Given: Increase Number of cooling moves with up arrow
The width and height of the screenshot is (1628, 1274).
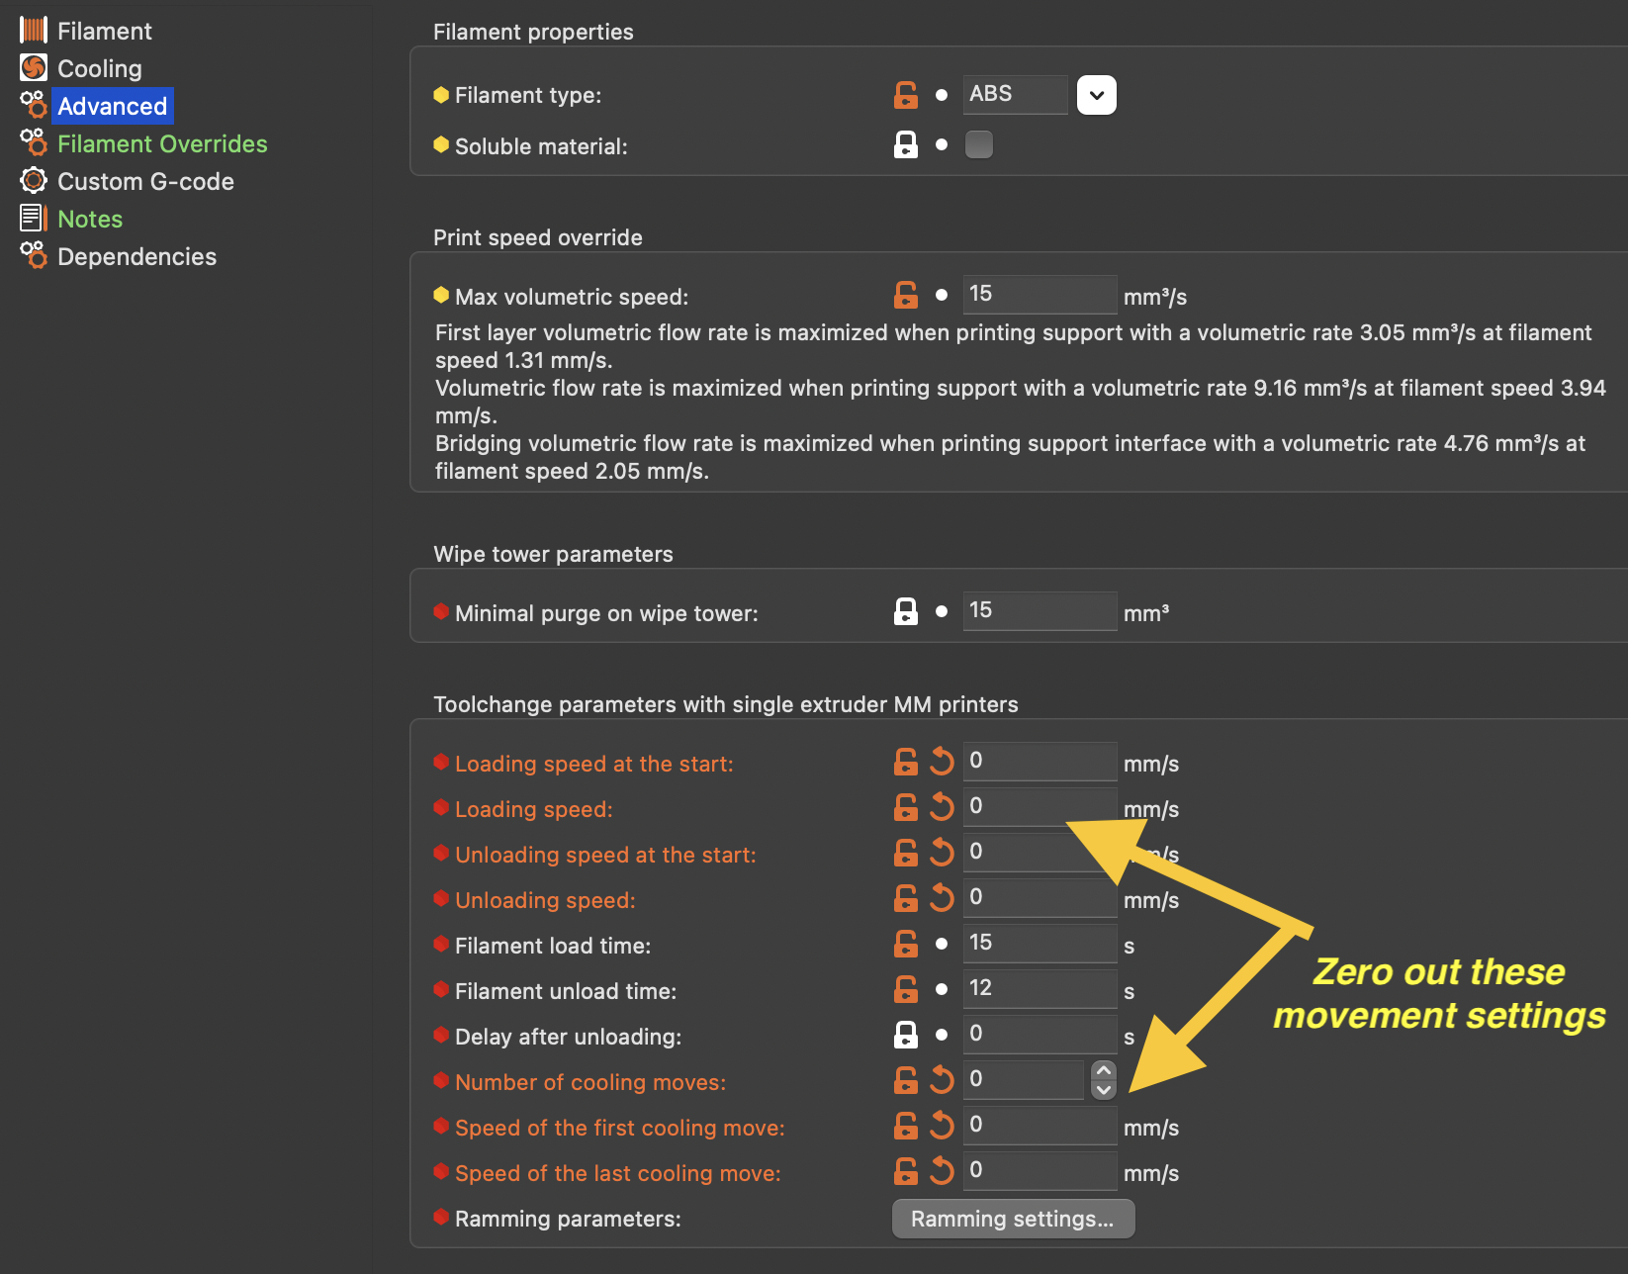Looking at the screenshot, I should click(1104, 1070).
